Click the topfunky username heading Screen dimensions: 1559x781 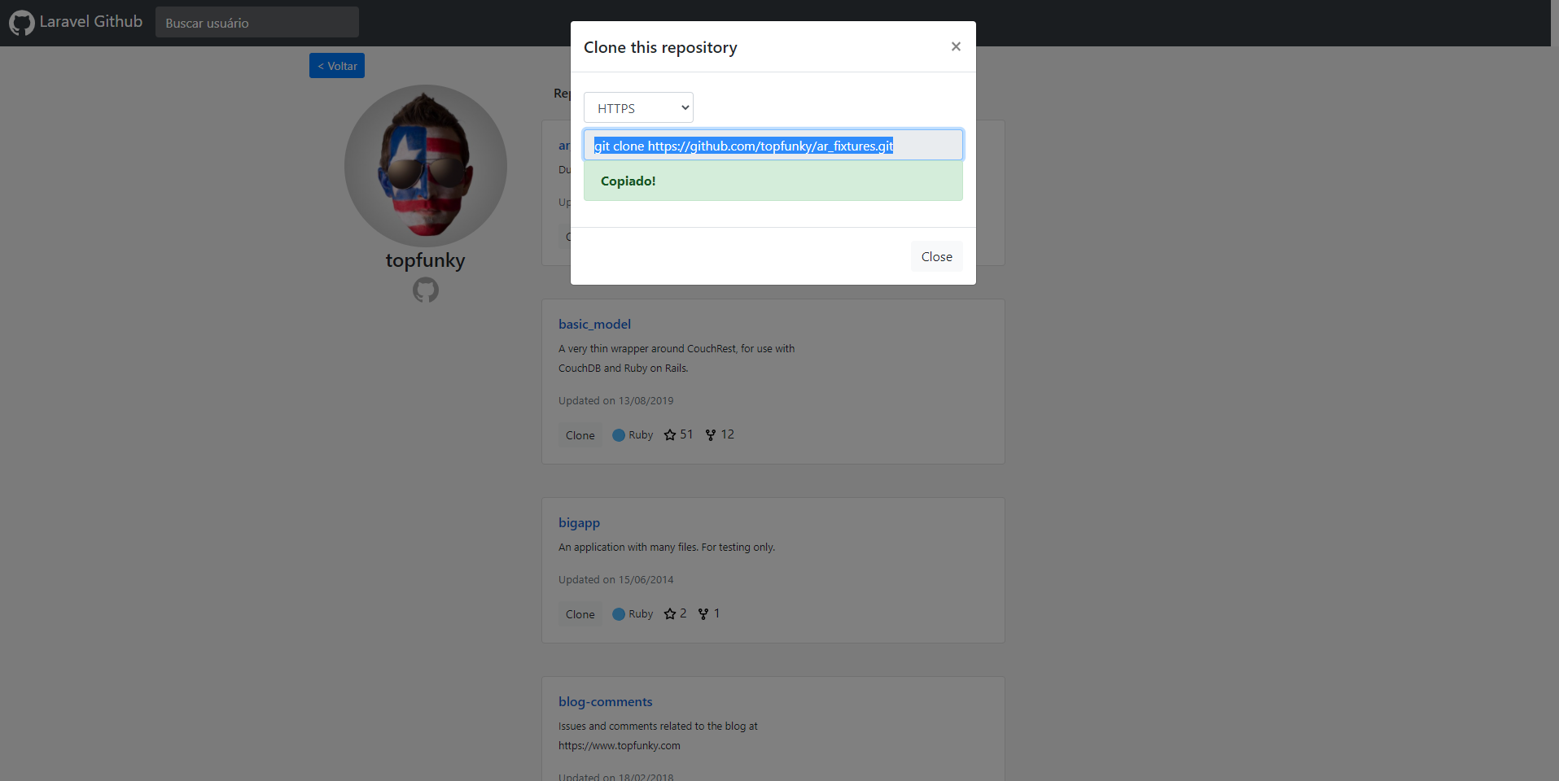point(426,260)
